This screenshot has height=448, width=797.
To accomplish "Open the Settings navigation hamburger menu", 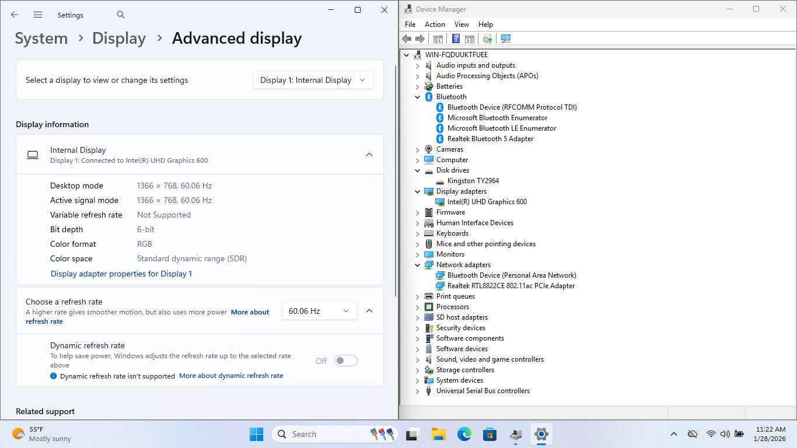I will pyautogui.click(x=38, y=15).
